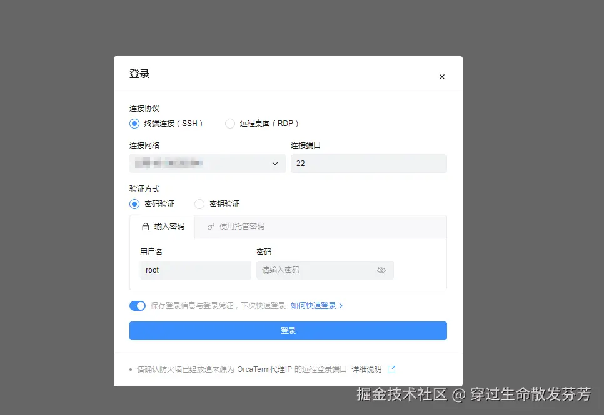This screenshot has height=415, width=604.
Task: Disable the save login credentials toggle
Action: click(138, 305)
